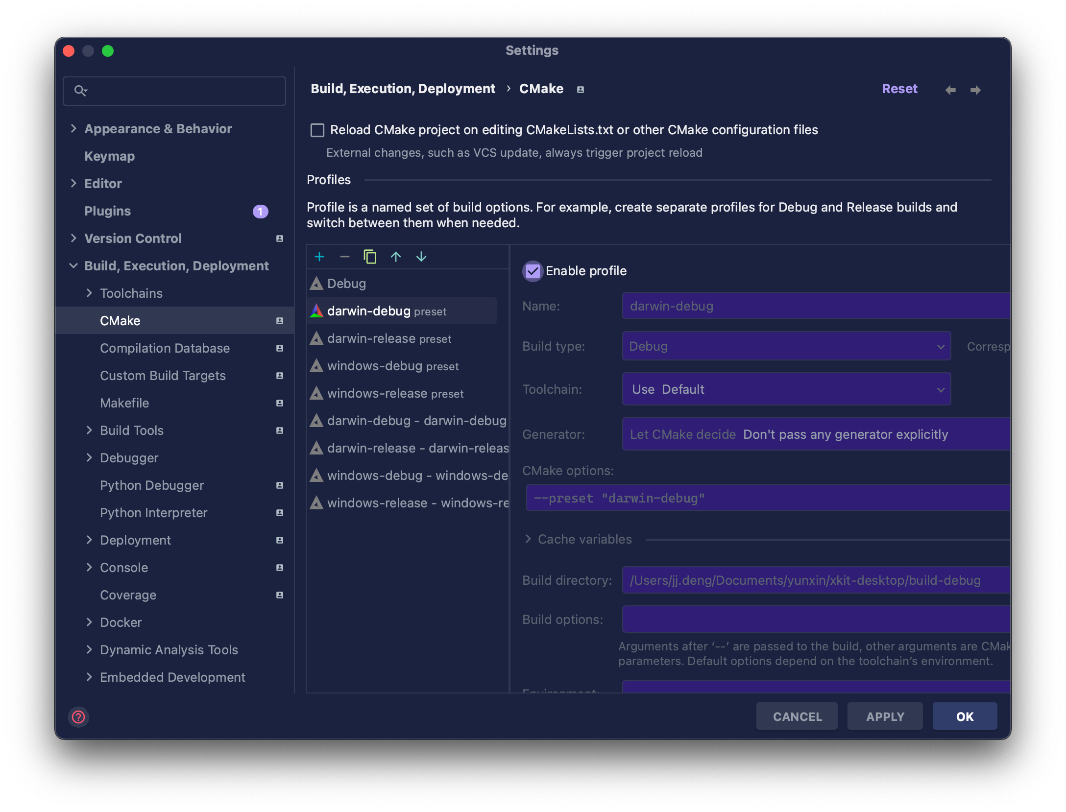The height and width of the screenshot is (812, 1066).
Task: Navigate back with left arrow icon
Action: click(x=950, y=90)
